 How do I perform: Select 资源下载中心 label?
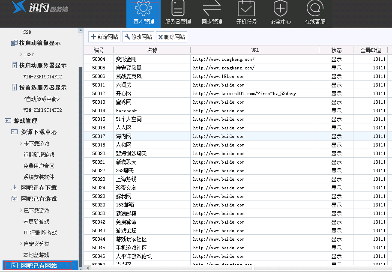click(x=39, y=132)
